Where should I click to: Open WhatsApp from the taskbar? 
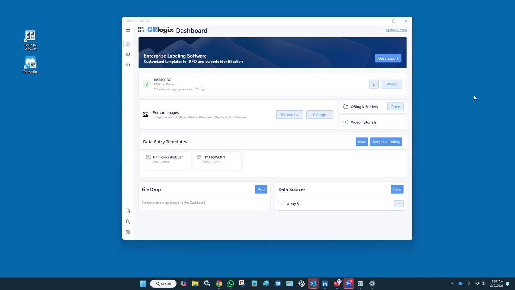[x=231, y=284]
